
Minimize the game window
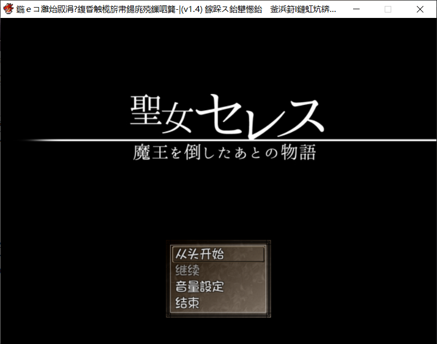point(356,9)
